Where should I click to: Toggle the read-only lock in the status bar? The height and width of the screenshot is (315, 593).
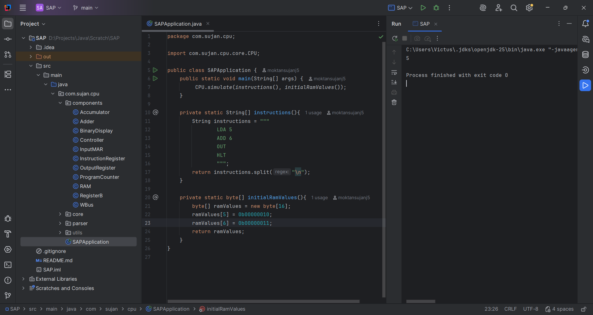coord(583,309)
